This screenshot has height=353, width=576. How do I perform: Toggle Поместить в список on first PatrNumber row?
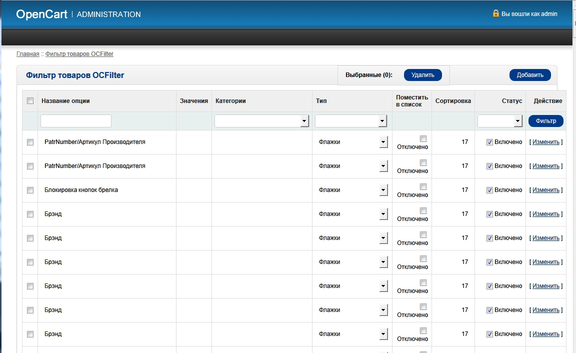coord(423,138)
